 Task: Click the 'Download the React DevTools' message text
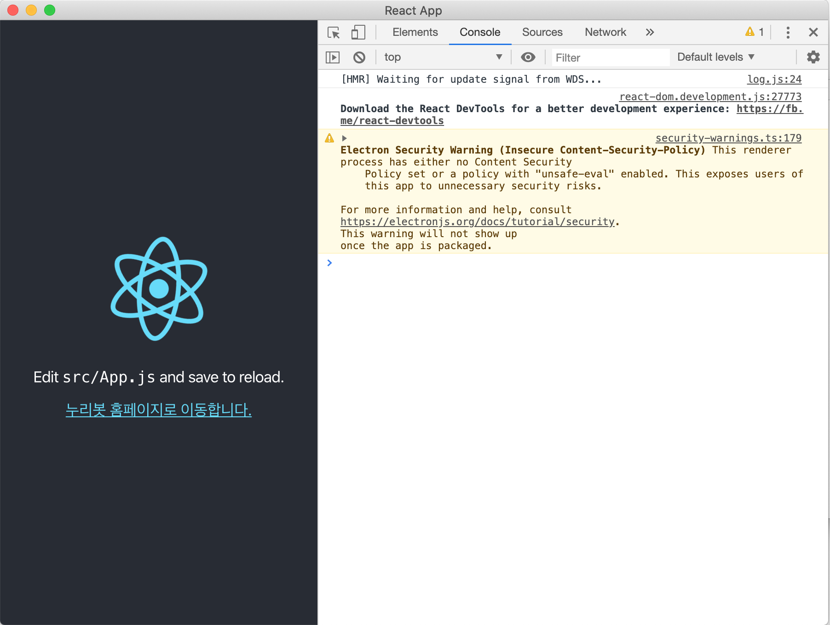535,108
